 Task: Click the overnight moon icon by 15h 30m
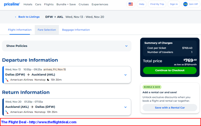[x=48, y=80]
